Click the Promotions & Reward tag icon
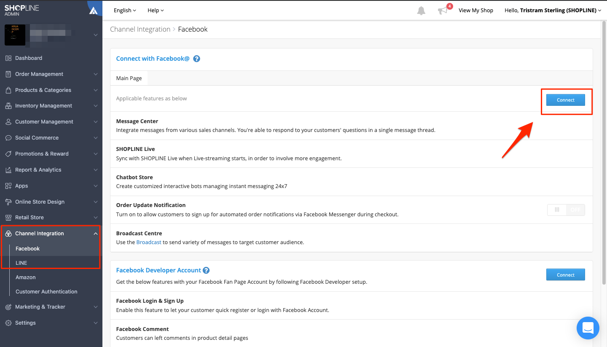This screenshot has width=607, height=347. [x=8, y=154]
